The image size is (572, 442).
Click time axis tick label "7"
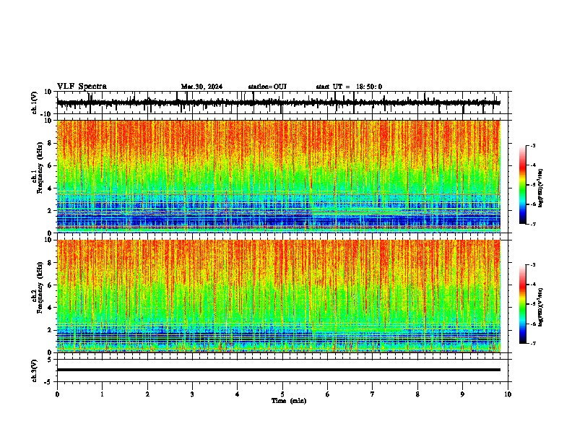point(373,394)
